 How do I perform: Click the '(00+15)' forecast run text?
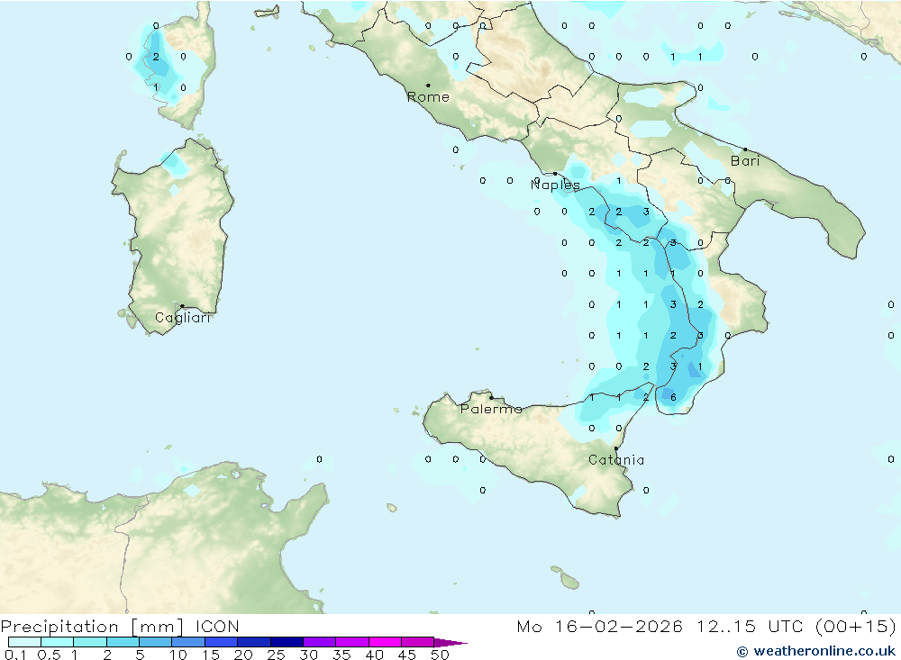tap(855, 627)
